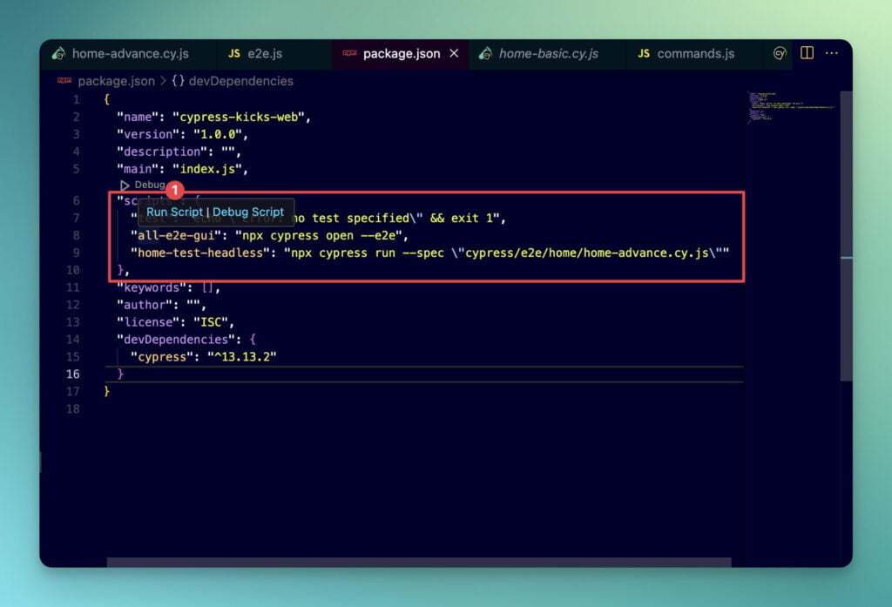Click the Debug code lens above scripts

click(x=150, y=185)
